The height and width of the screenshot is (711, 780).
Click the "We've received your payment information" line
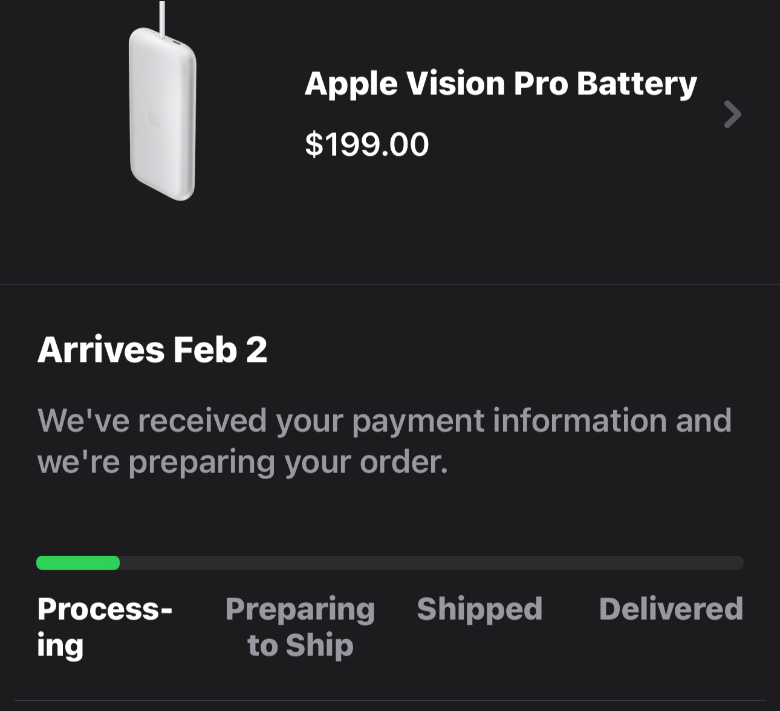coord(385,420)
